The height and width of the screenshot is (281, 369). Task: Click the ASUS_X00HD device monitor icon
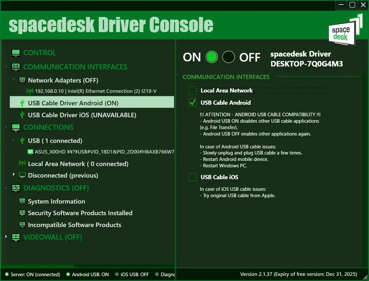click(30, 152)
